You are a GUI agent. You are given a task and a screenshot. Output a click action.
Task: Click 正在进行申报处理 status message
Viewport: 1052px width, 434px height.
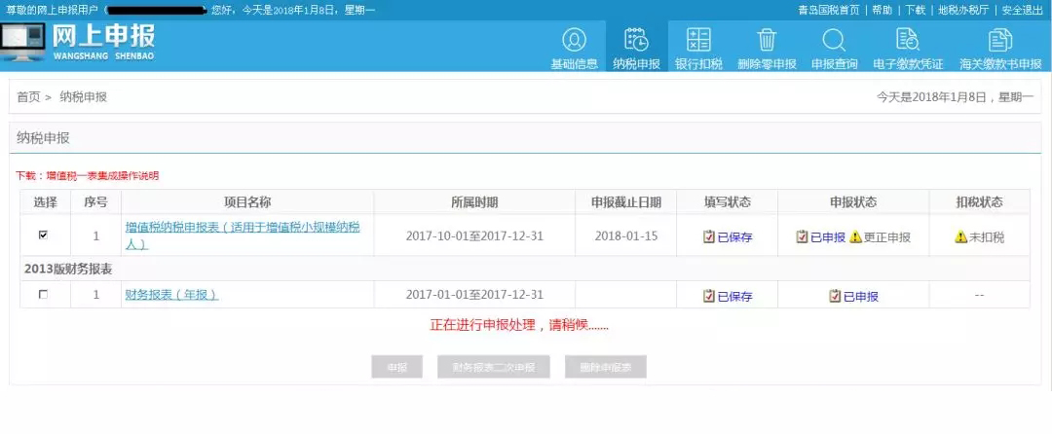pyautogui.click(x=519, y=325)
